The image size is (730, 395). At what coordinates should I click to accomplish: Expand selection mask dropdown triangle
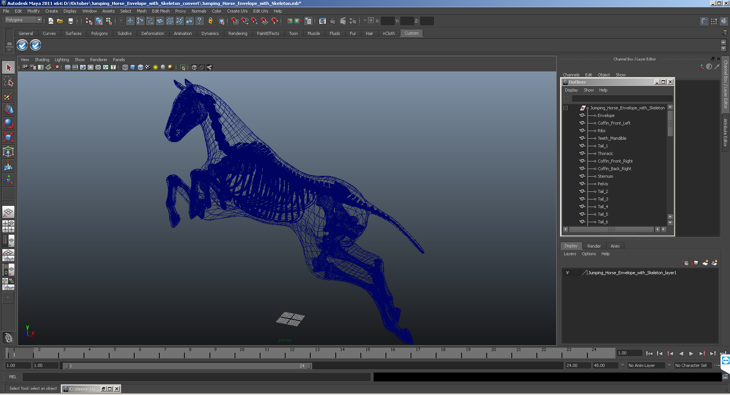click(x=121, y=21)
